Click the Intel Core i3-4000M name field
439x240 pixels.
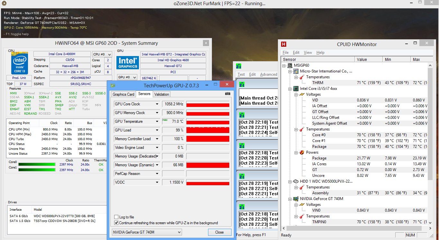(62, 54)
